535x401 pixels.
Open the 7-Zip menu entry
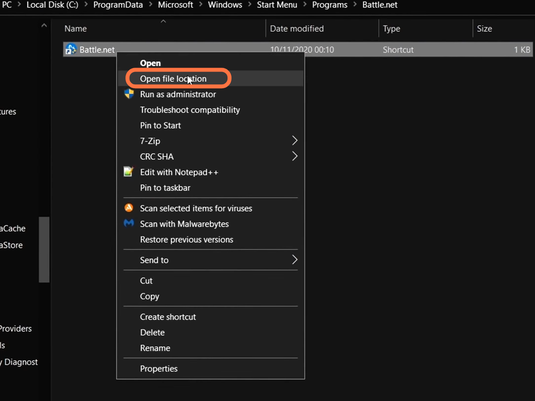pyautogui.click(x=150, y=141)
